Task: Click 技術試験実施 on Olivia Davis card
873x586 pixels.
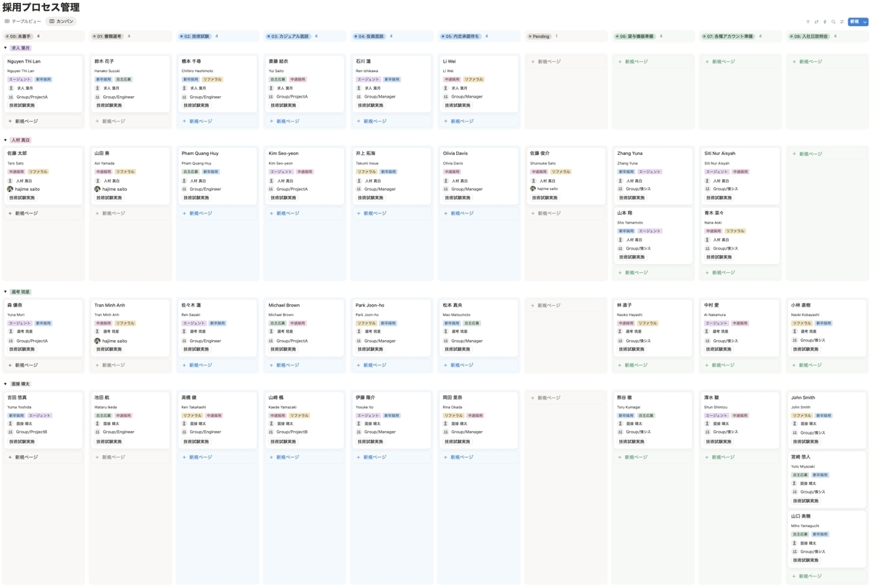Action: click(457, 198)
